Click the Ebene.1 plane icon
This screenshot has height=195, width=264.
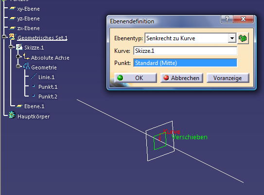point(19,106)
